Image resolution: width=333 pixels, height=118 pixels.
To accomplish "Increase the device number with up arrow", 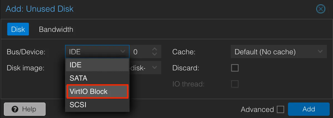I will (155, 49).
